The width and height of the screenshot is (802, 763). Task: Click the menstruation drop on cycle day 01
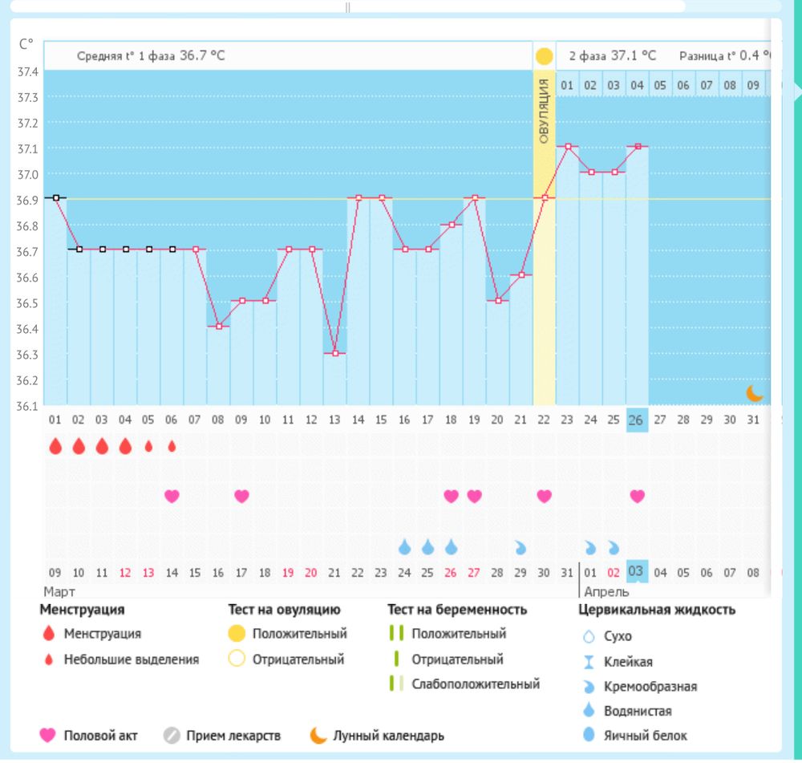tap(55, 446)
